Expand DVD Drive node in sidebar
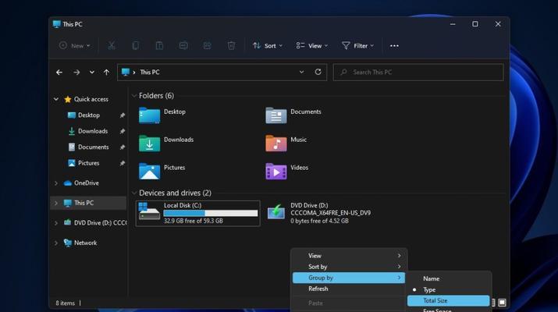This screenshot has height=312, width=558. [56, 223]
